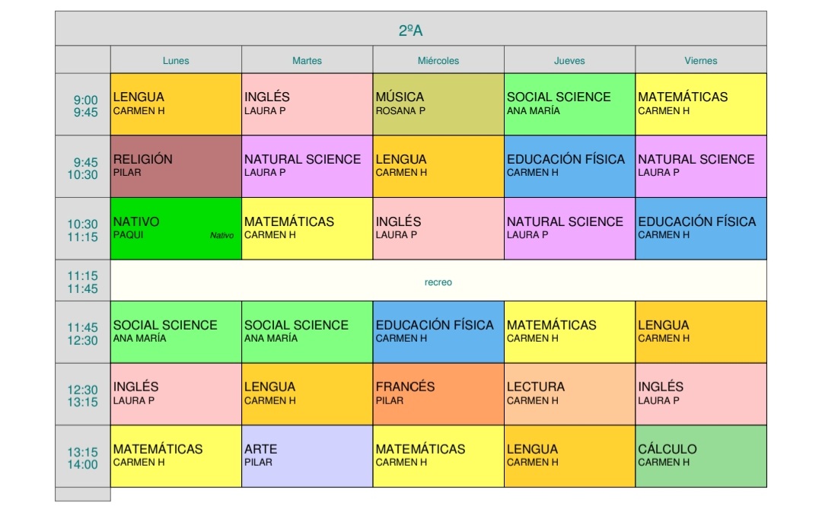This screenshot has width=822, height=532.
Task: Click the 9:00 9:45 time slot label
Action: click(83, 105)
